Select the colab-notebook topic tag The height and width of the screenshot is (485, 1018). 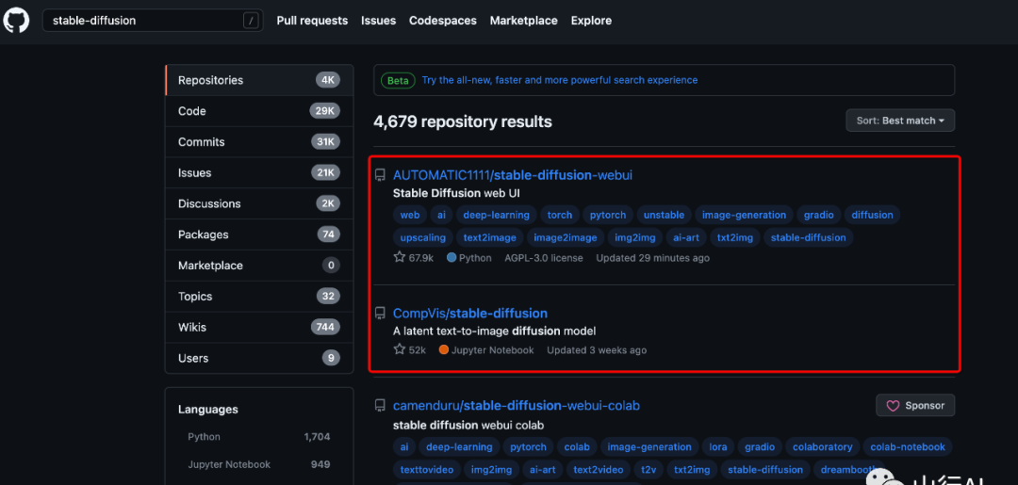[x=908, y=446]
